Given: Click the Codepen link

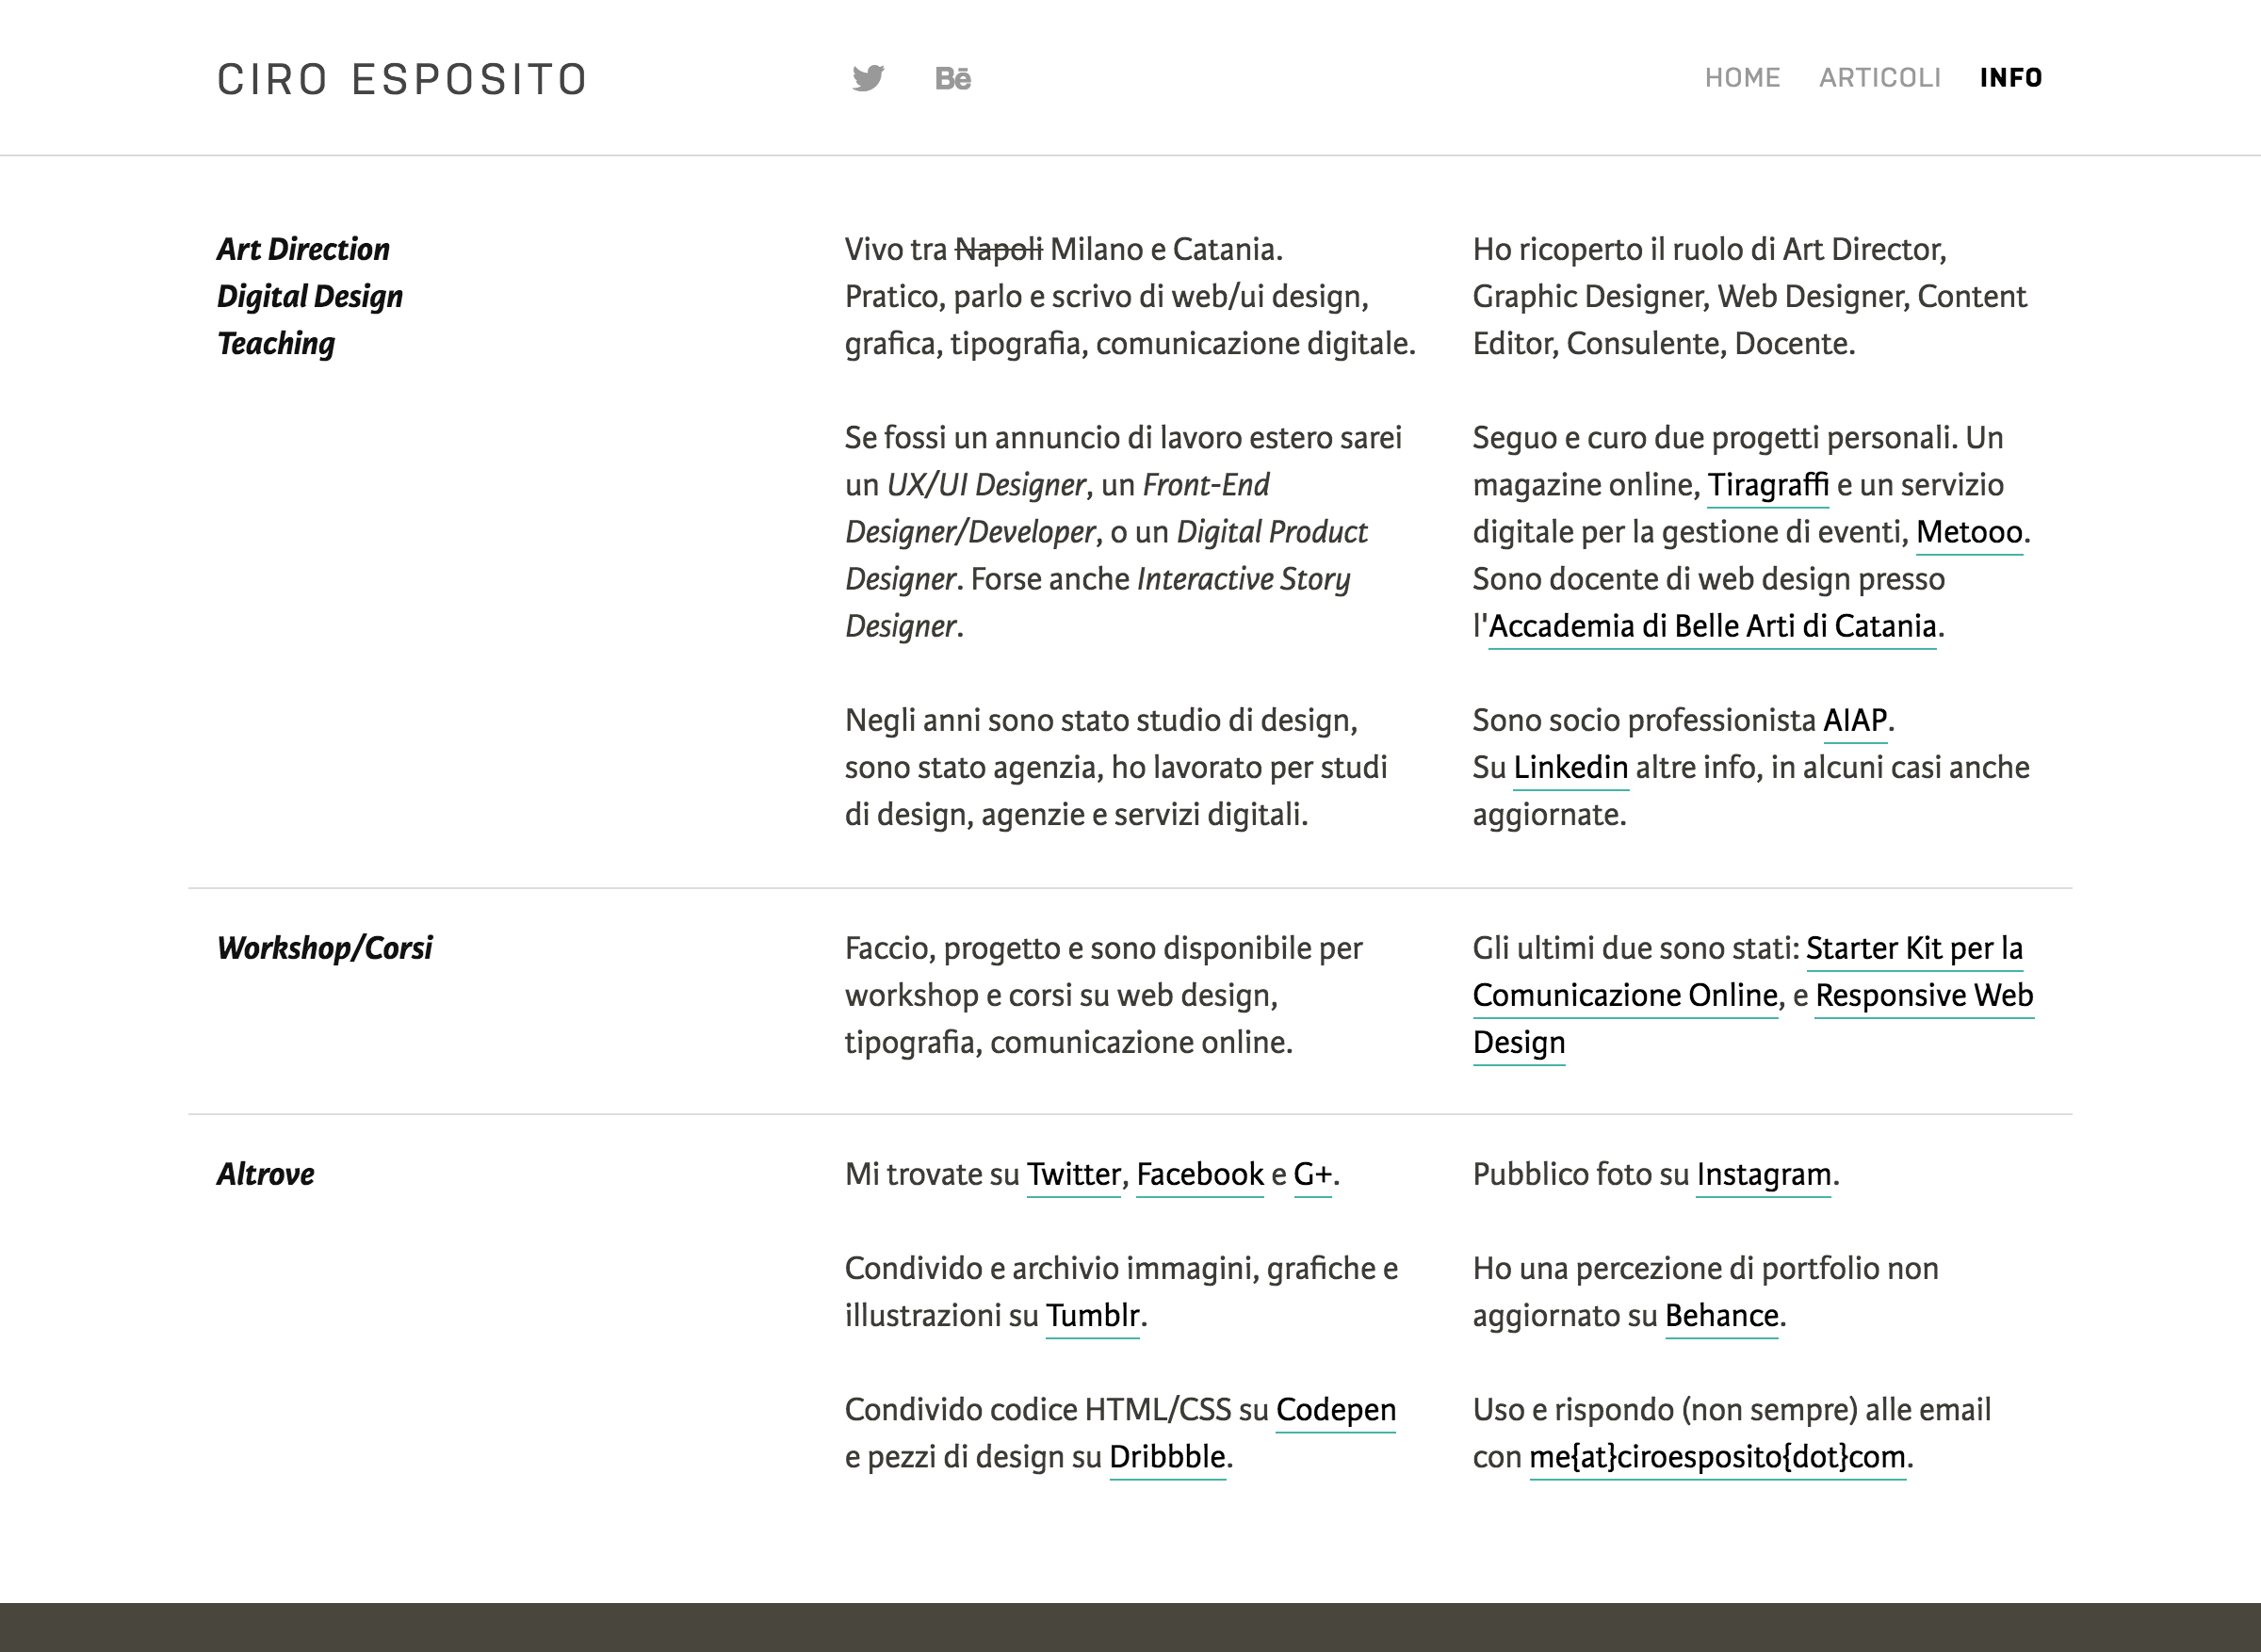Looking at the screenshot, I should (1335, 1409).
